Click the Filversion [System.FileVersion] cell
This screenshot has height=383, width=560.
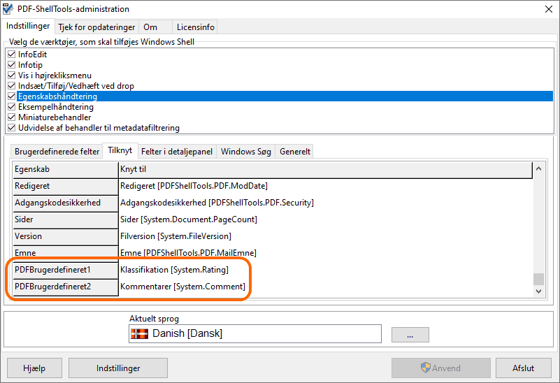coord(325,236)
